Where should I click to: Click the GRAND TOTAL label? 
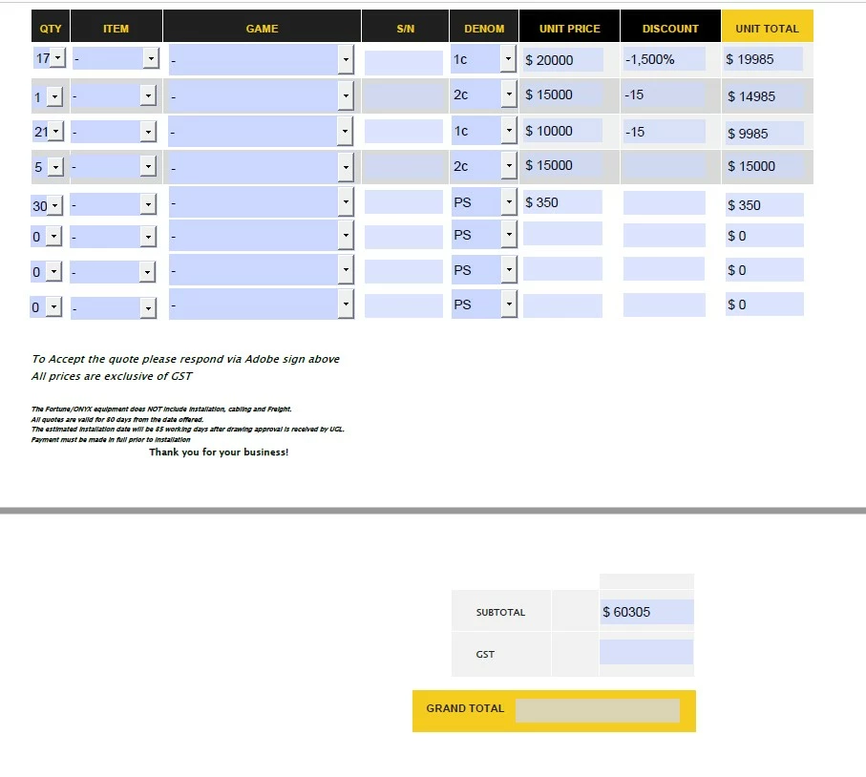click(465, 708)
